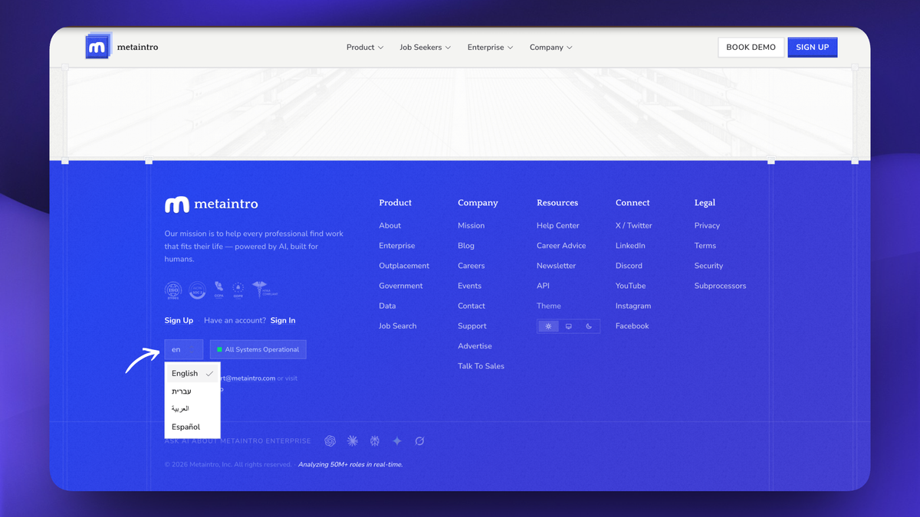The height and width of the screenshot is (517, 920).
Task: Click the Talk To Sales link
Action: [x=481, y=366]
